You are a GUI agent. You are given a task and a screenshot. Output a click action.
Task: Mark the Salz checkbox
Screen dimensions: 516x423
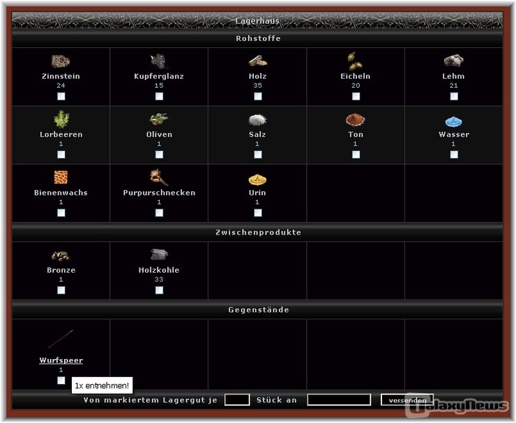pos(258,154)
